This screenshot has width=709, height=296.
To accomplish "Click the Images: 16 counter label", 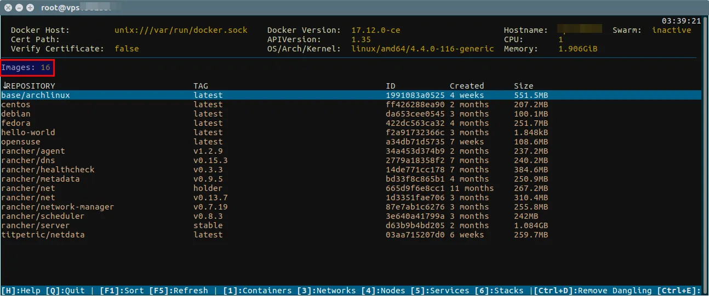I will (x=26, y=68).
